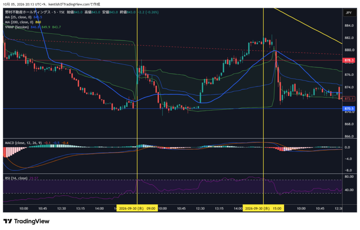This screenshot has height=230, width=360.
Task: Select the VWAP (Session) indicator legend
Action: coord(17,27)
